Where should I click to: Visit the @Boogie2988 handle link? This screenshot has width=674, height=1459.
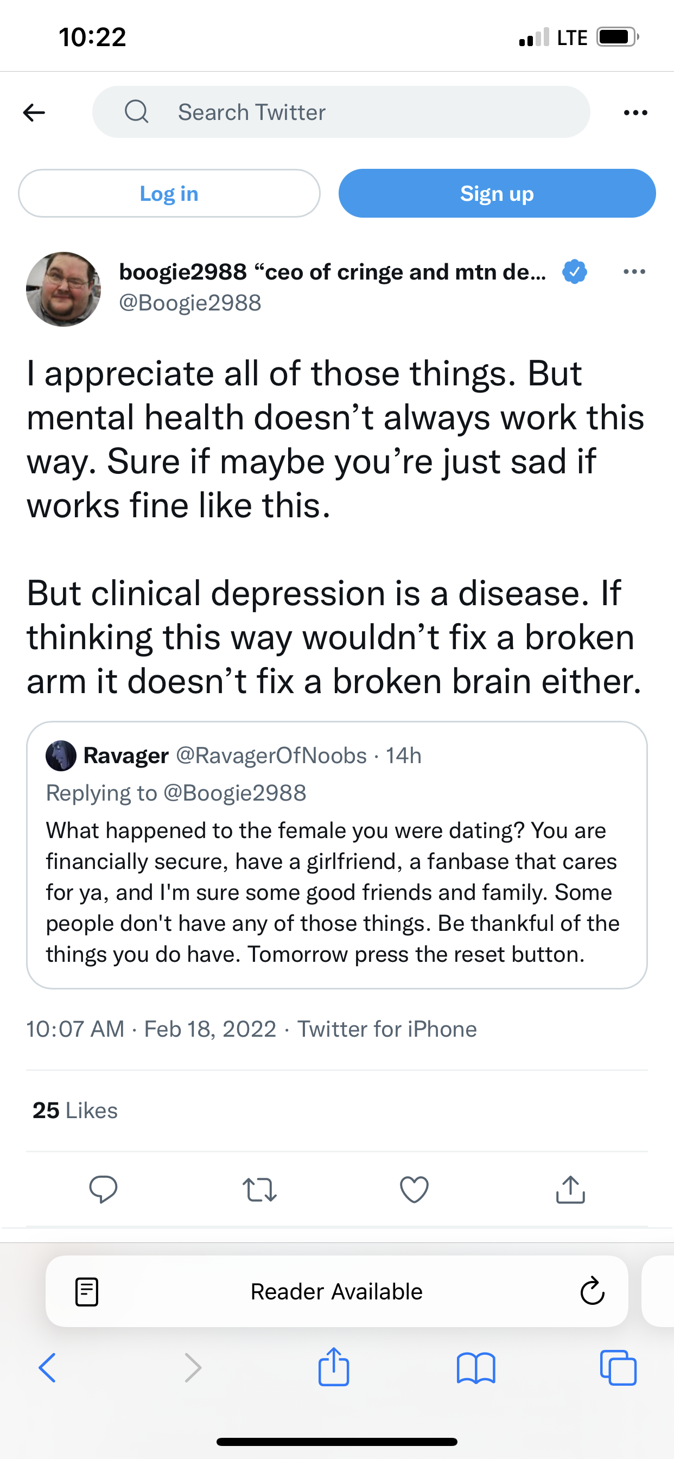(x=190, y=302)
